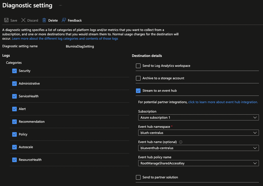The height and width of the screenshot is (186, 263).
Task: Uncheck the Security log category
Action: [x=14, y=71]
